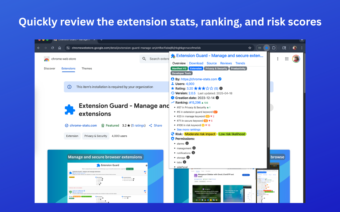This screenshot has height=212, width=340.
Task: Click the info icon next to tabs permission
Action: pos(185,162)
